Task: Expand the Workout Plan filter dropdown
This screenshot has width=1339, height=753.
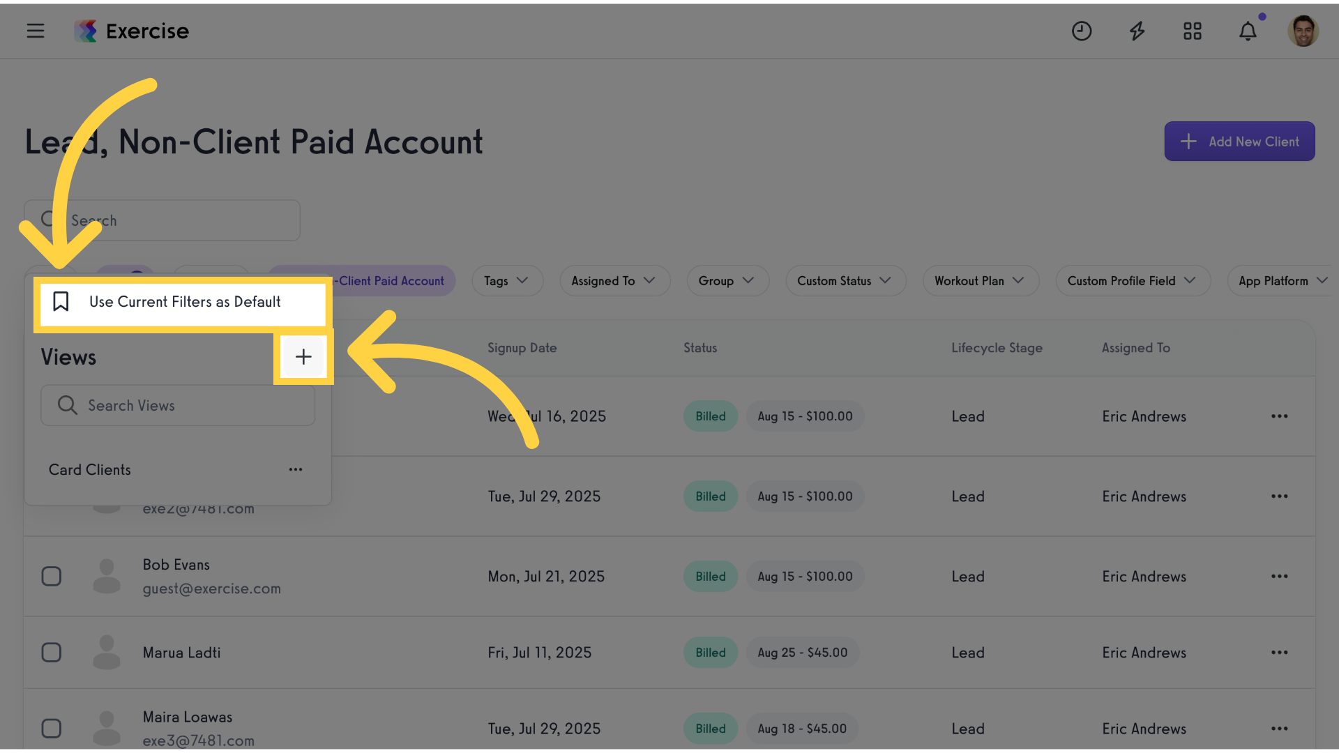Action: point(981,281)
